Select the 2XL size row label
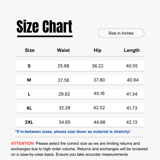This screenshot has height=160, width=160. [29, 122]
